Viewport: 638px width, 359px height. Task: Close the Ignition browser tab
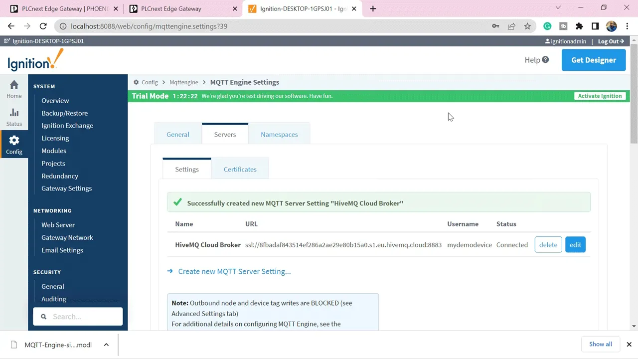click(x=353, y=8)
